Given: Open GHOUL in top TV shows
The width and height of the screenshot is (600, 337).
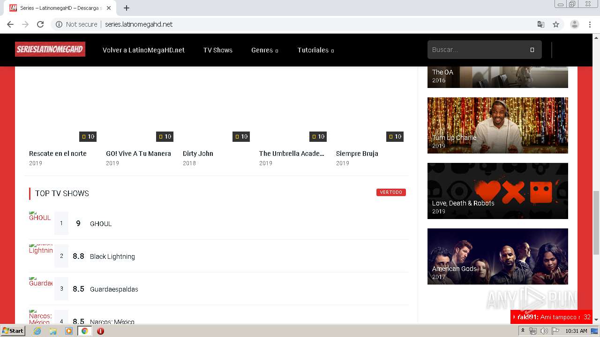Looking at the screenshot, I should 101,224.
